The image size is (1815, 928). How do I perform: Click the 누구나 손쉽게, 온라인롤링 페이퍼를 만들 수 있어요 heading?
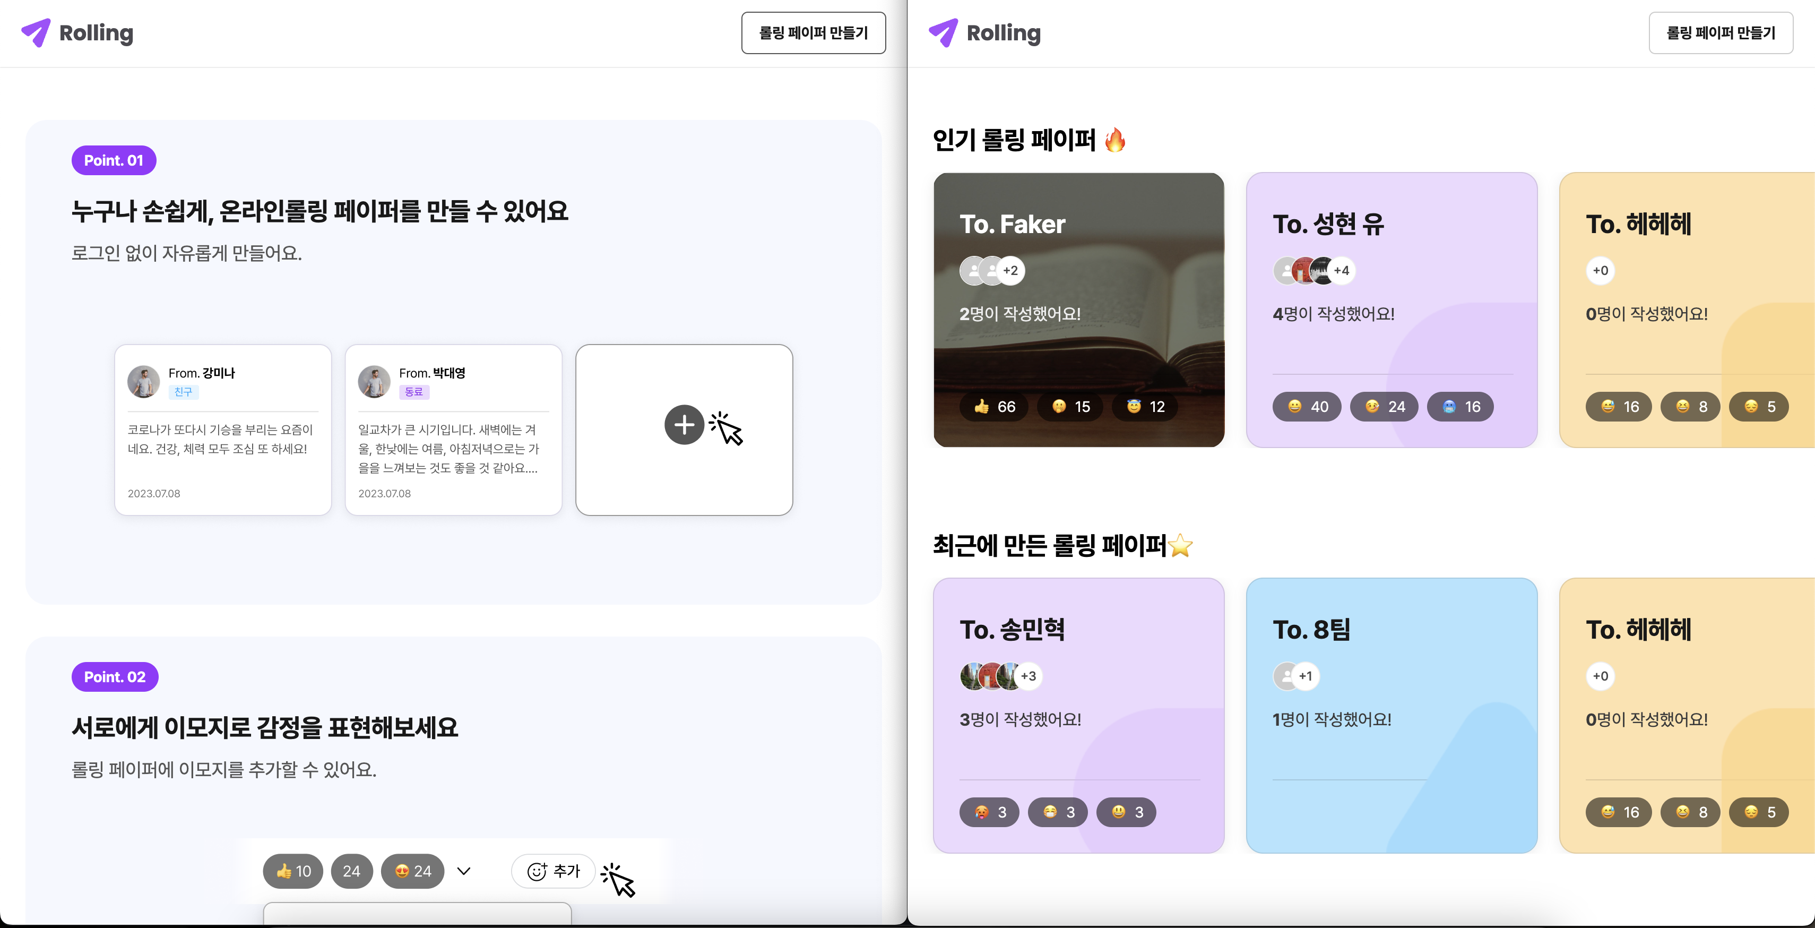pos(320,211)
